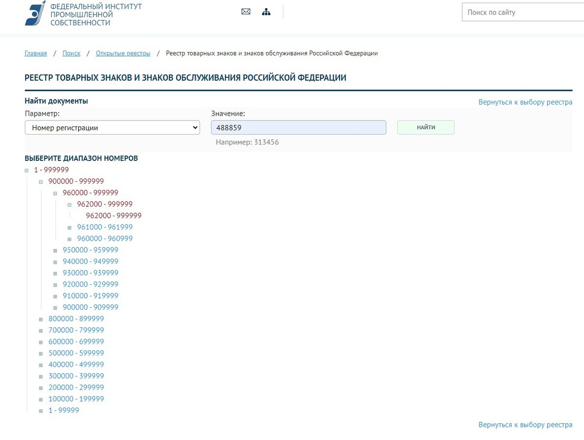Screen dimensions: 584x440
Task: Expand the 960000 - 960999 range
Action: (x=69, y=238)
